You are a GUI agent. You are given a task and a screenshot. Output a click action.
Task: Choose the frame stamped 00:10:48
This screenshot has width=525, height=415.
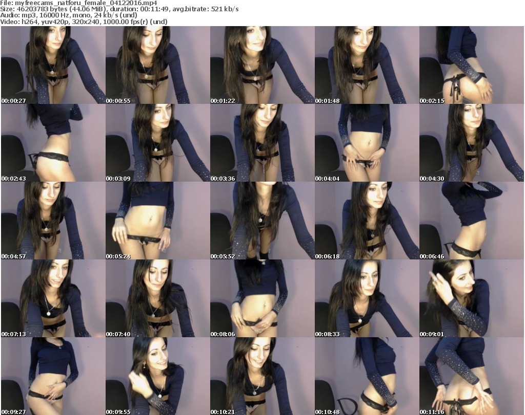[367, 376]
